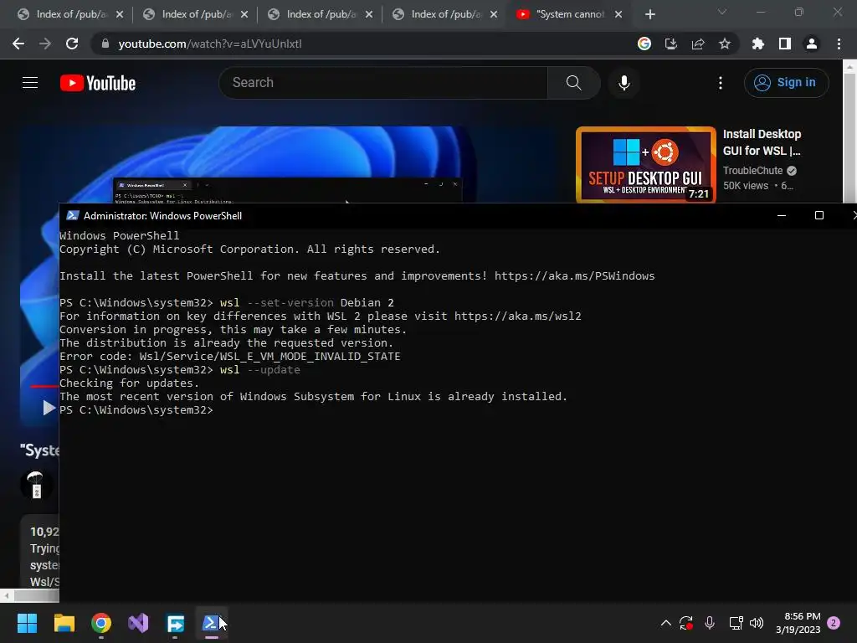Click the address bar URL
Viewport: 857px width, 643px height.
coord(210,44)
